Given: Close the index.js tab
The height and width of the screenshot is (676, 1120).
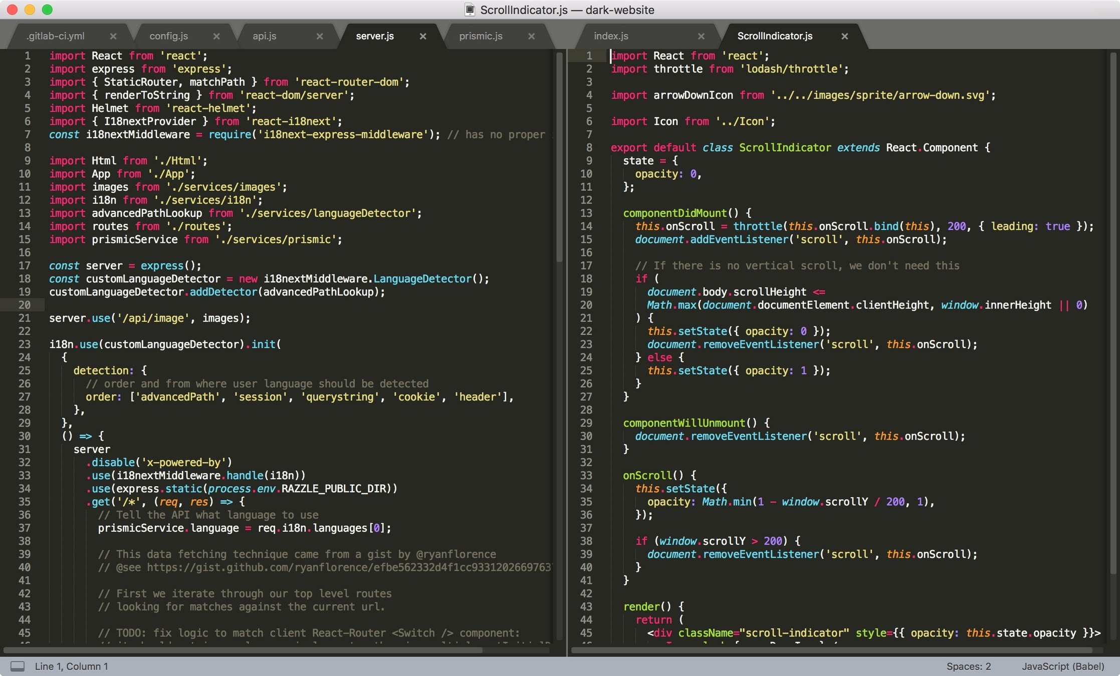Looking at the screenshot, I should [701, 36].
